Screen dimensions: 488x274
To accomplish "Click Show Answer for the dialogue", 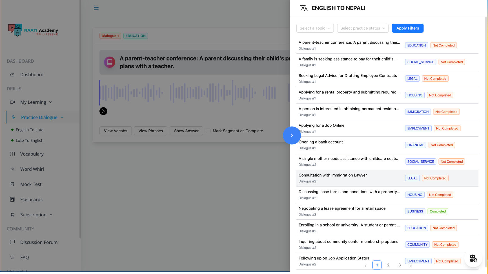I will coord(186,131).
